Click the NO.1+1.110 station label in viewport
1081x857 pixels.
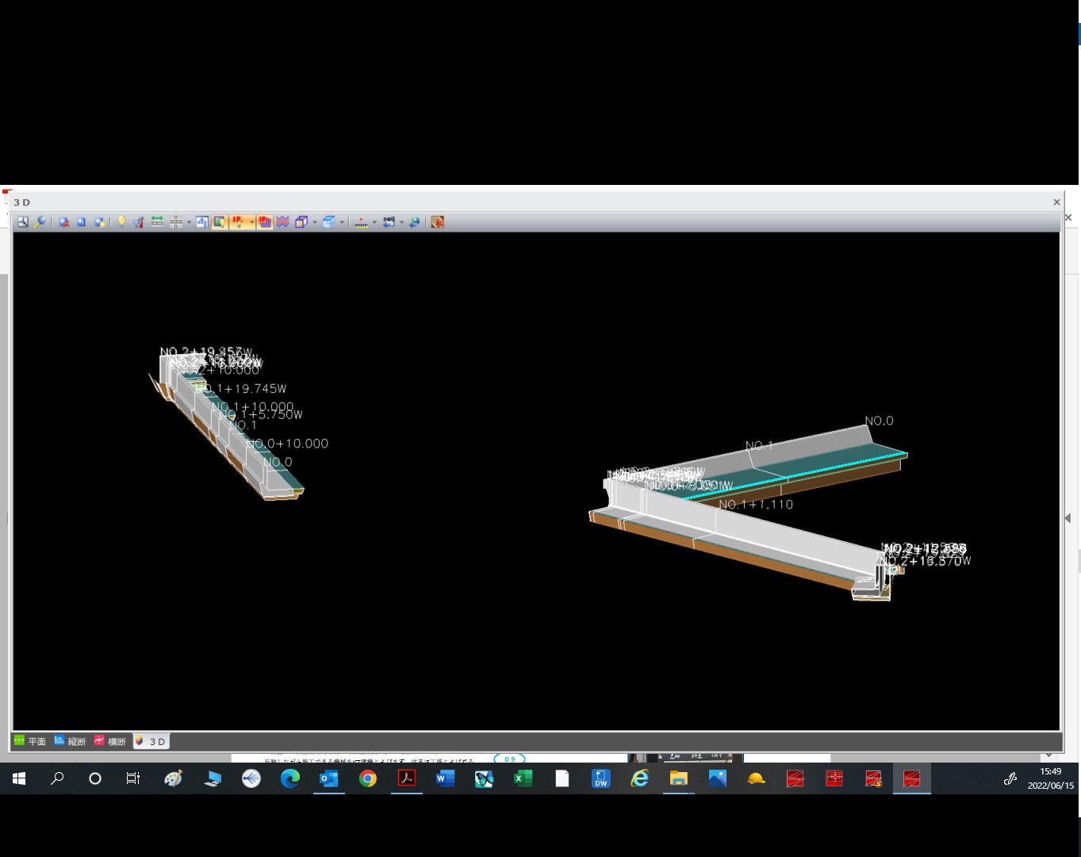click(756, 505)
